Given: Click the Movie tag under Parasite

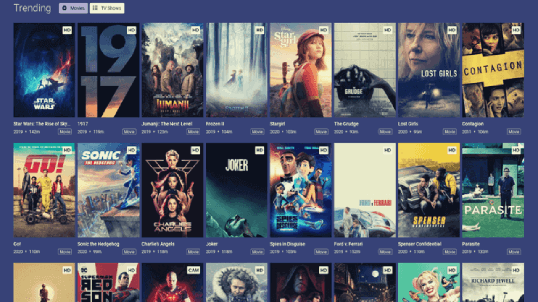Looking at the screenshot, I should (x=514, y=252).
